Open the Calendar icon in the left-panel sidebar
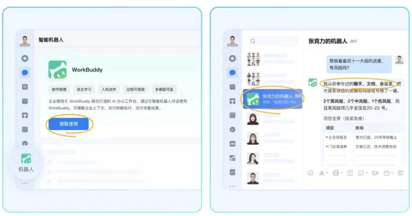Screen dimensions: 412x216 click(25, 130)
